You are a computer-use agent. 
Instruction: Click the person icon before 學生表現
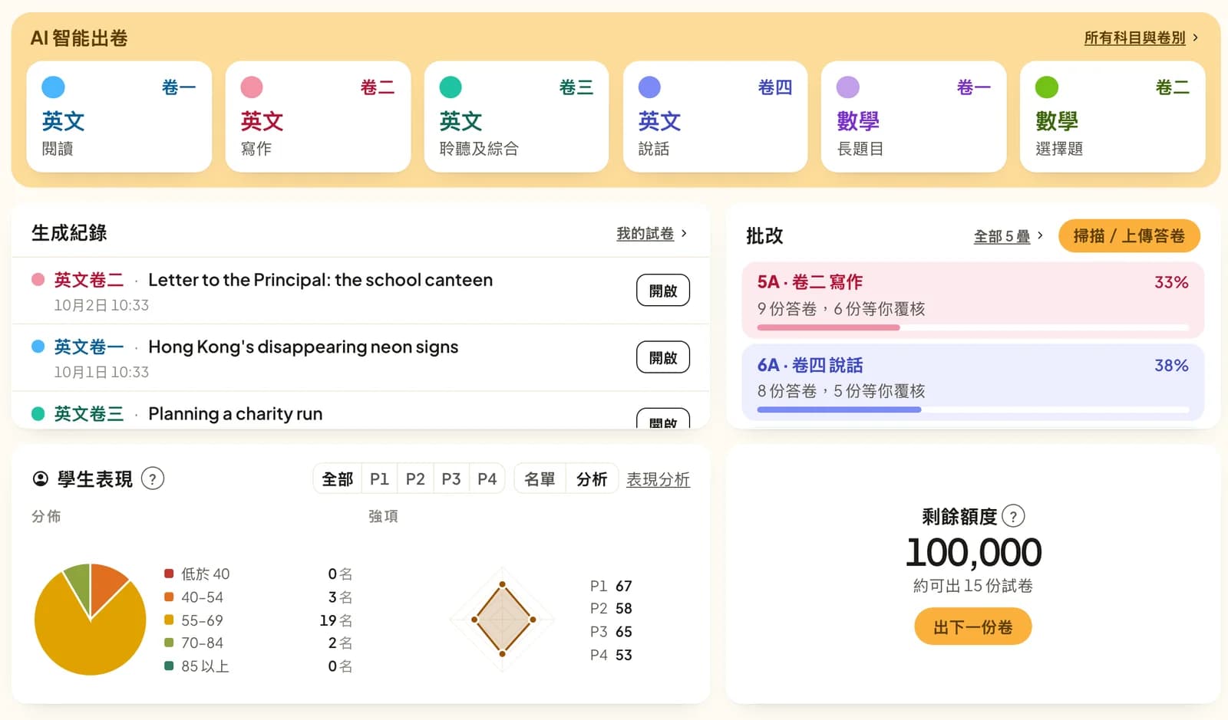tap(41, 479)
